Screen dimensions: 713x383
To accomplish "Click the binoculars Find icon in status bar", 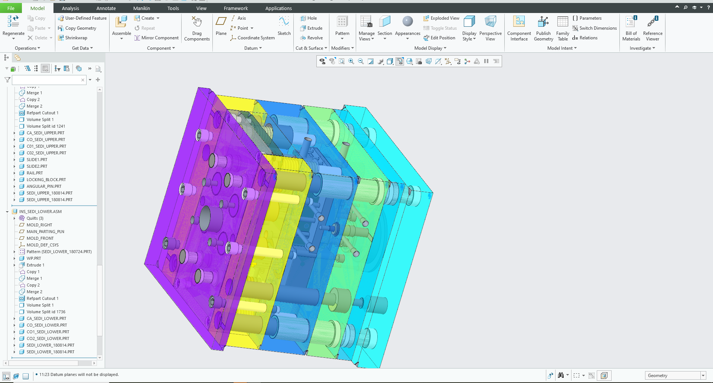I will (561, 376).
